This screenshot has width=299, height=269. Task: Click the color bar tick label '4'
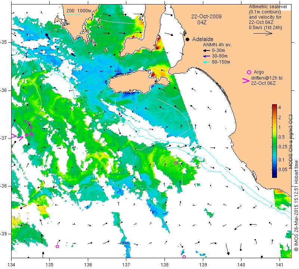[x=280, y=108]
